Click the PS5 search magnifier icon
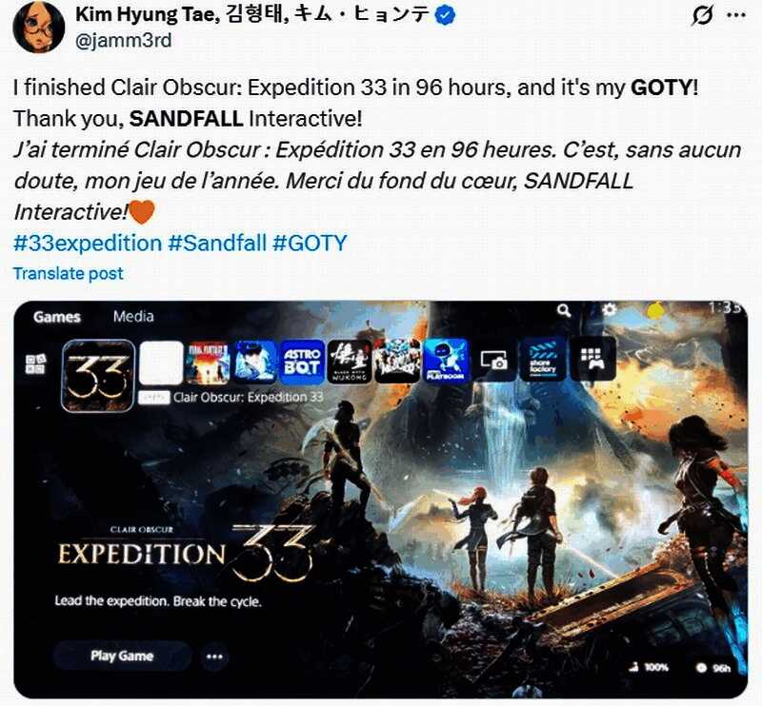 click(564, 310)
